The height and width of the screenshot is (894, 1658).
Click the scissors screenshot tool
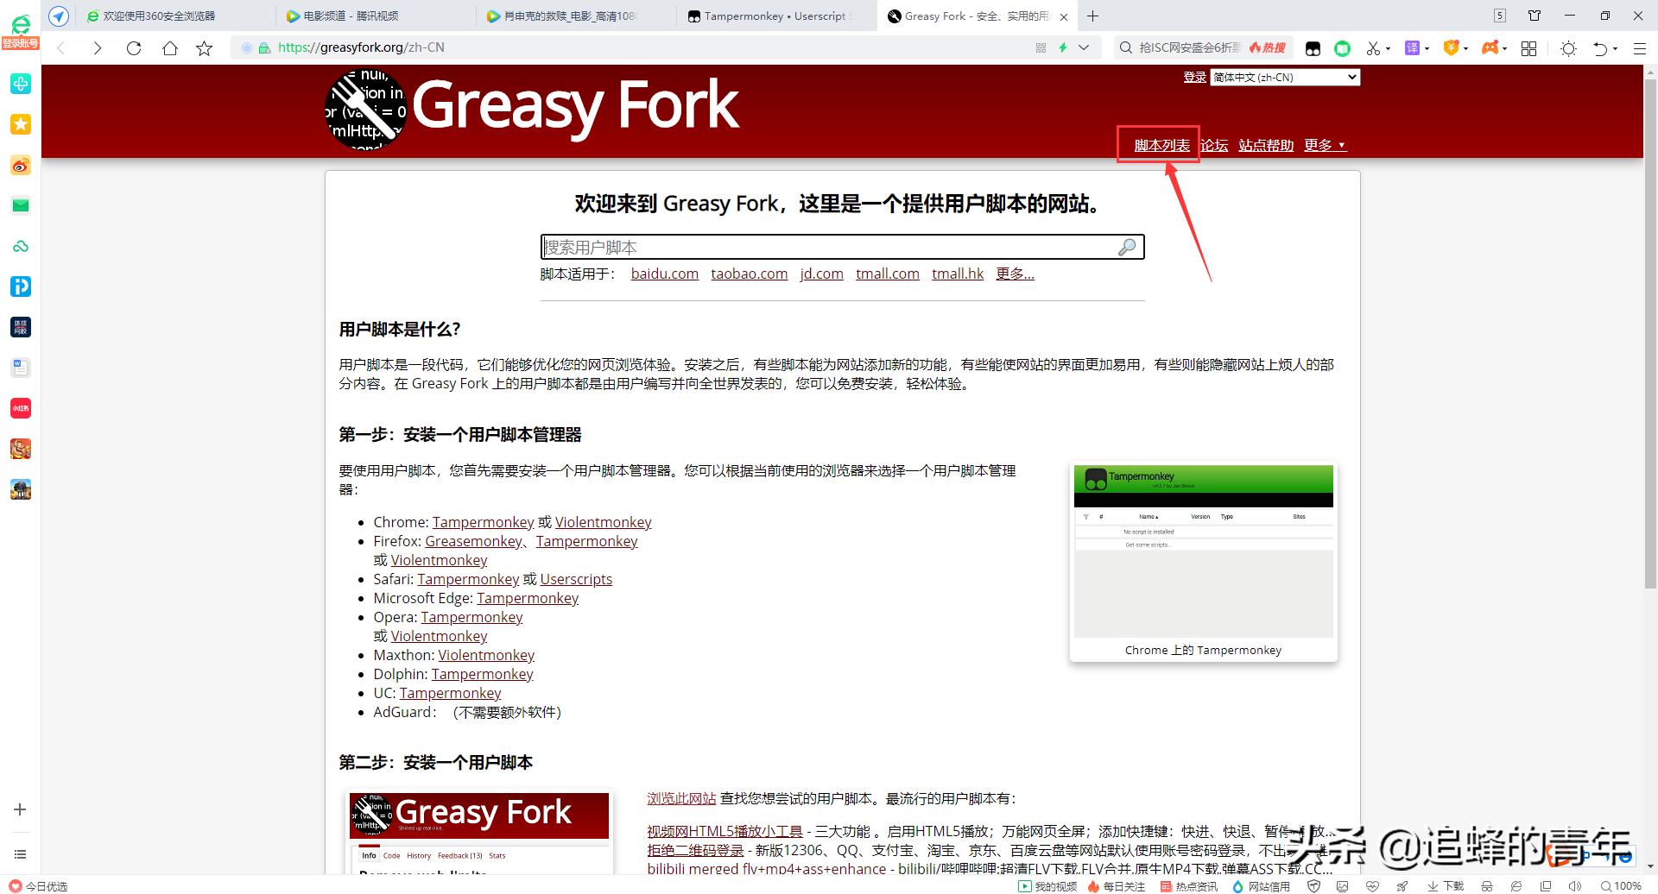pos(1373,48)
